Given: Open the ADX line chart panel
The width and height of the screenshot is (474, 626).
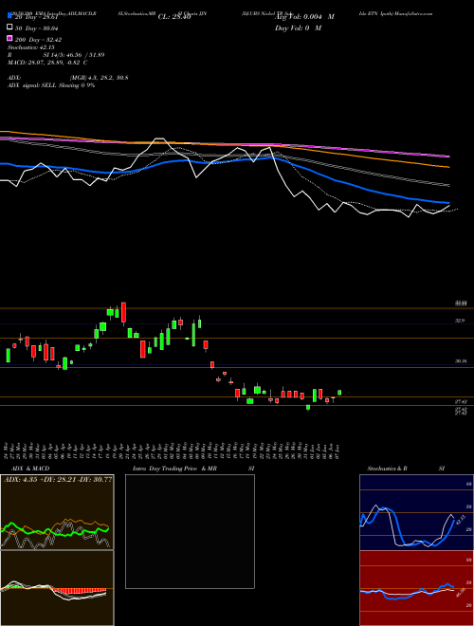Looking at the screenshot, I should (x=57, y=512).
